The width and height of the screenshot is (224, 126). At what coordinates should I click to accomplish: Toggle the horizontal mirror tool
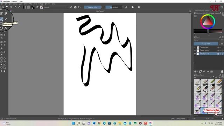(x=126, y=7)
